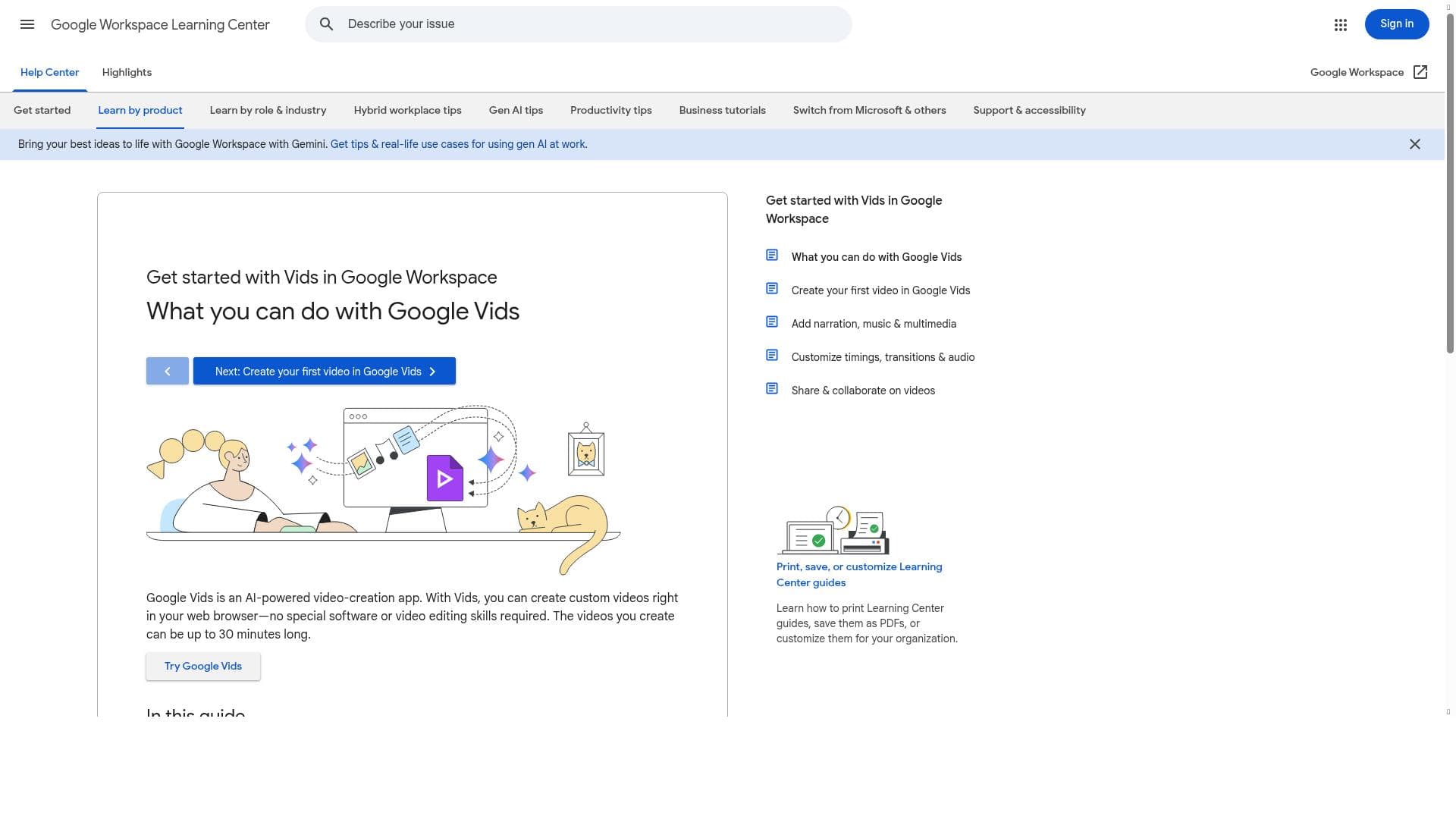Viewport: 1456px width, 819px height.
Task: Click article icon beside Share & collaborate
Action: 772,389
